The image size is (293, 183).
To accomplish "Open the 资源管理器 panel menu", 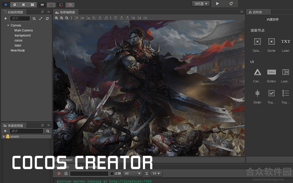I will 49,125.
